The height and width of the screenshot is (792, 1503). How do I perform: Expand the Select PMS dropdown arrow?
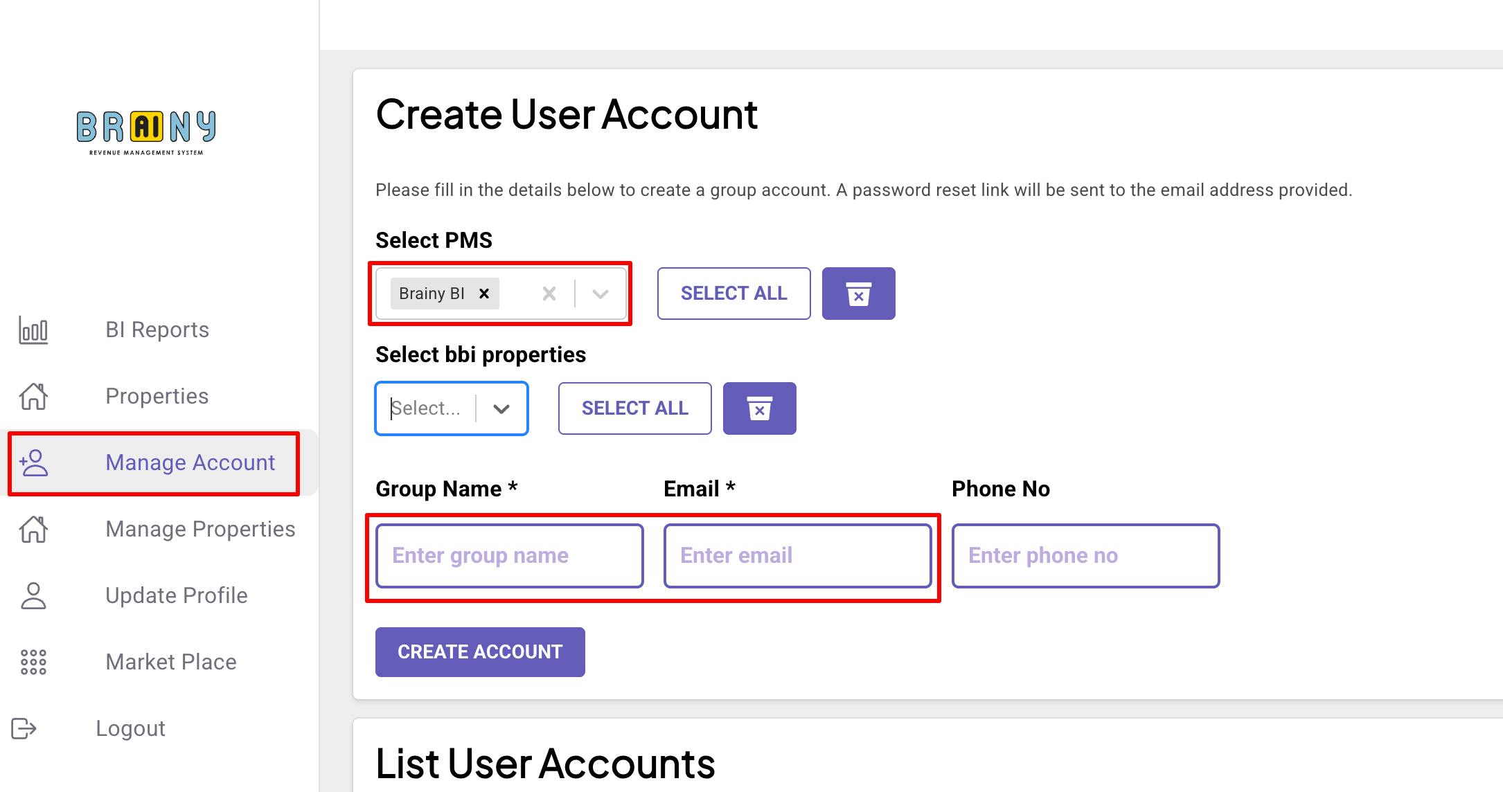pyautogui.click(x=601, y=294)
